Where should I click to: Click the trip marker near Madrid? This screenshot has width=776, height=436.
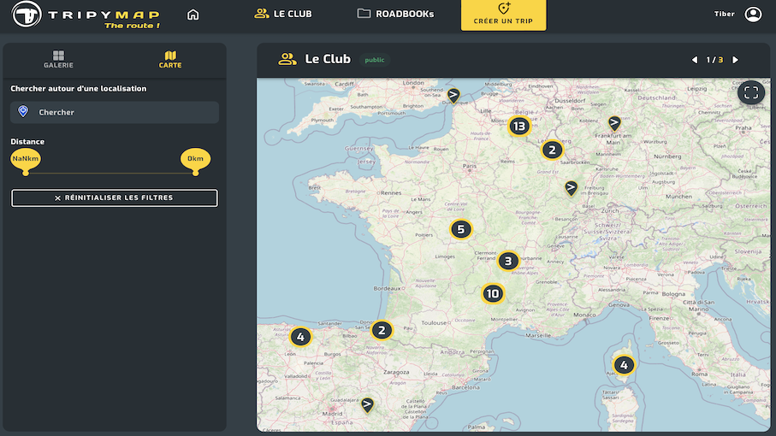pos(367,404)
